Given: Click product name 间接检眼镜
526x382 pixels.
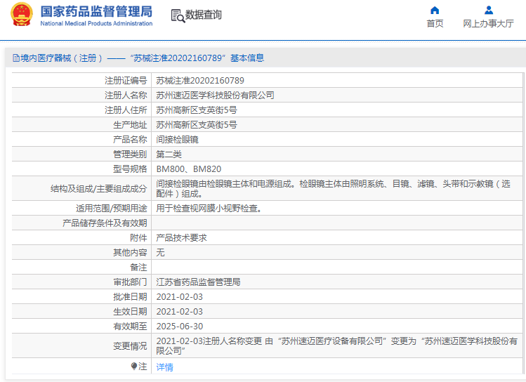Looking at the screenshot, I should pos(177,140).
